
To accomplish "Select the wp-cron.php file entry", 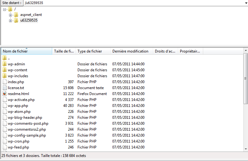I will click(x=18, y=141).
